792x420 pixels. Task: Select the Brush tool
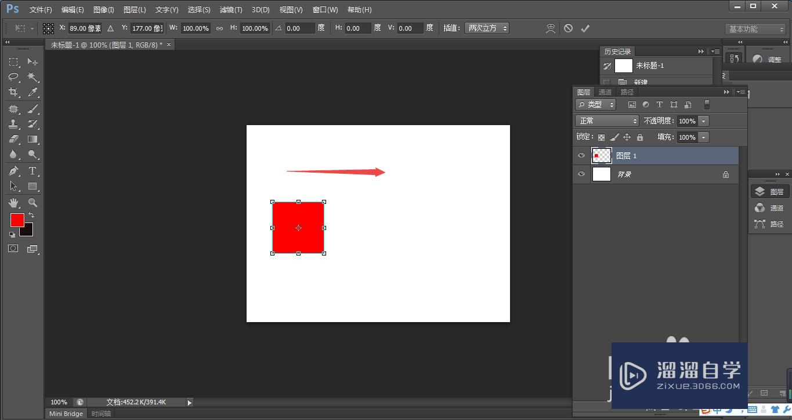tap(32, 109)
